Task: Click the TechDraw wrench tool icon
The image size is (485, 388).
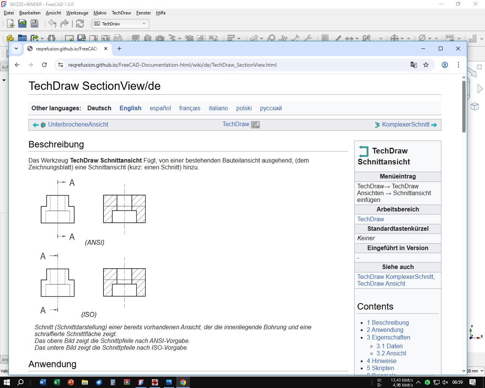Action: point(308,38)
